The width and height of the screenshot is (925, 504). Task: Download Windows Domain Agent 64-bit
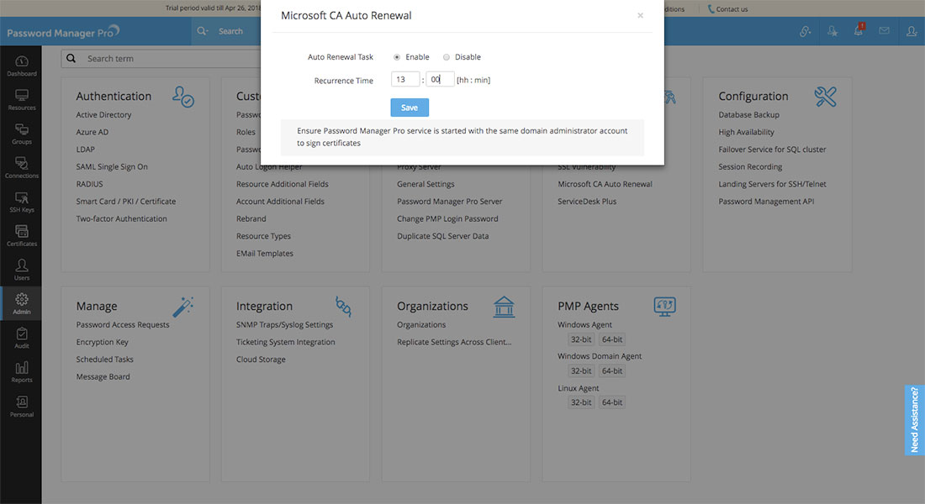(x=612, y=370)
